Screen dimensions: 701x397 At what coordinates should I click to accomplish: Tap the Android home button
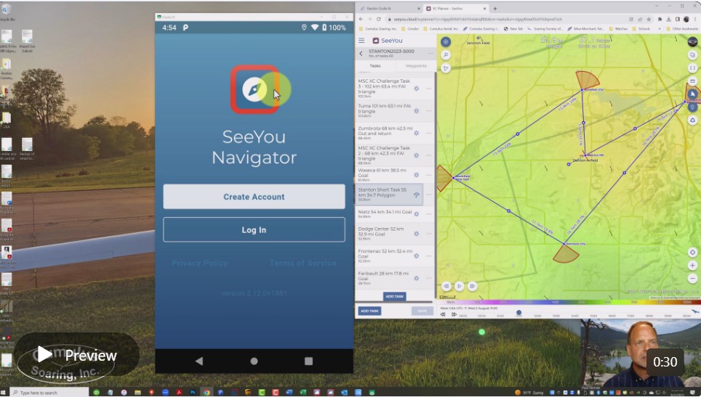click(x=254, y=361)
